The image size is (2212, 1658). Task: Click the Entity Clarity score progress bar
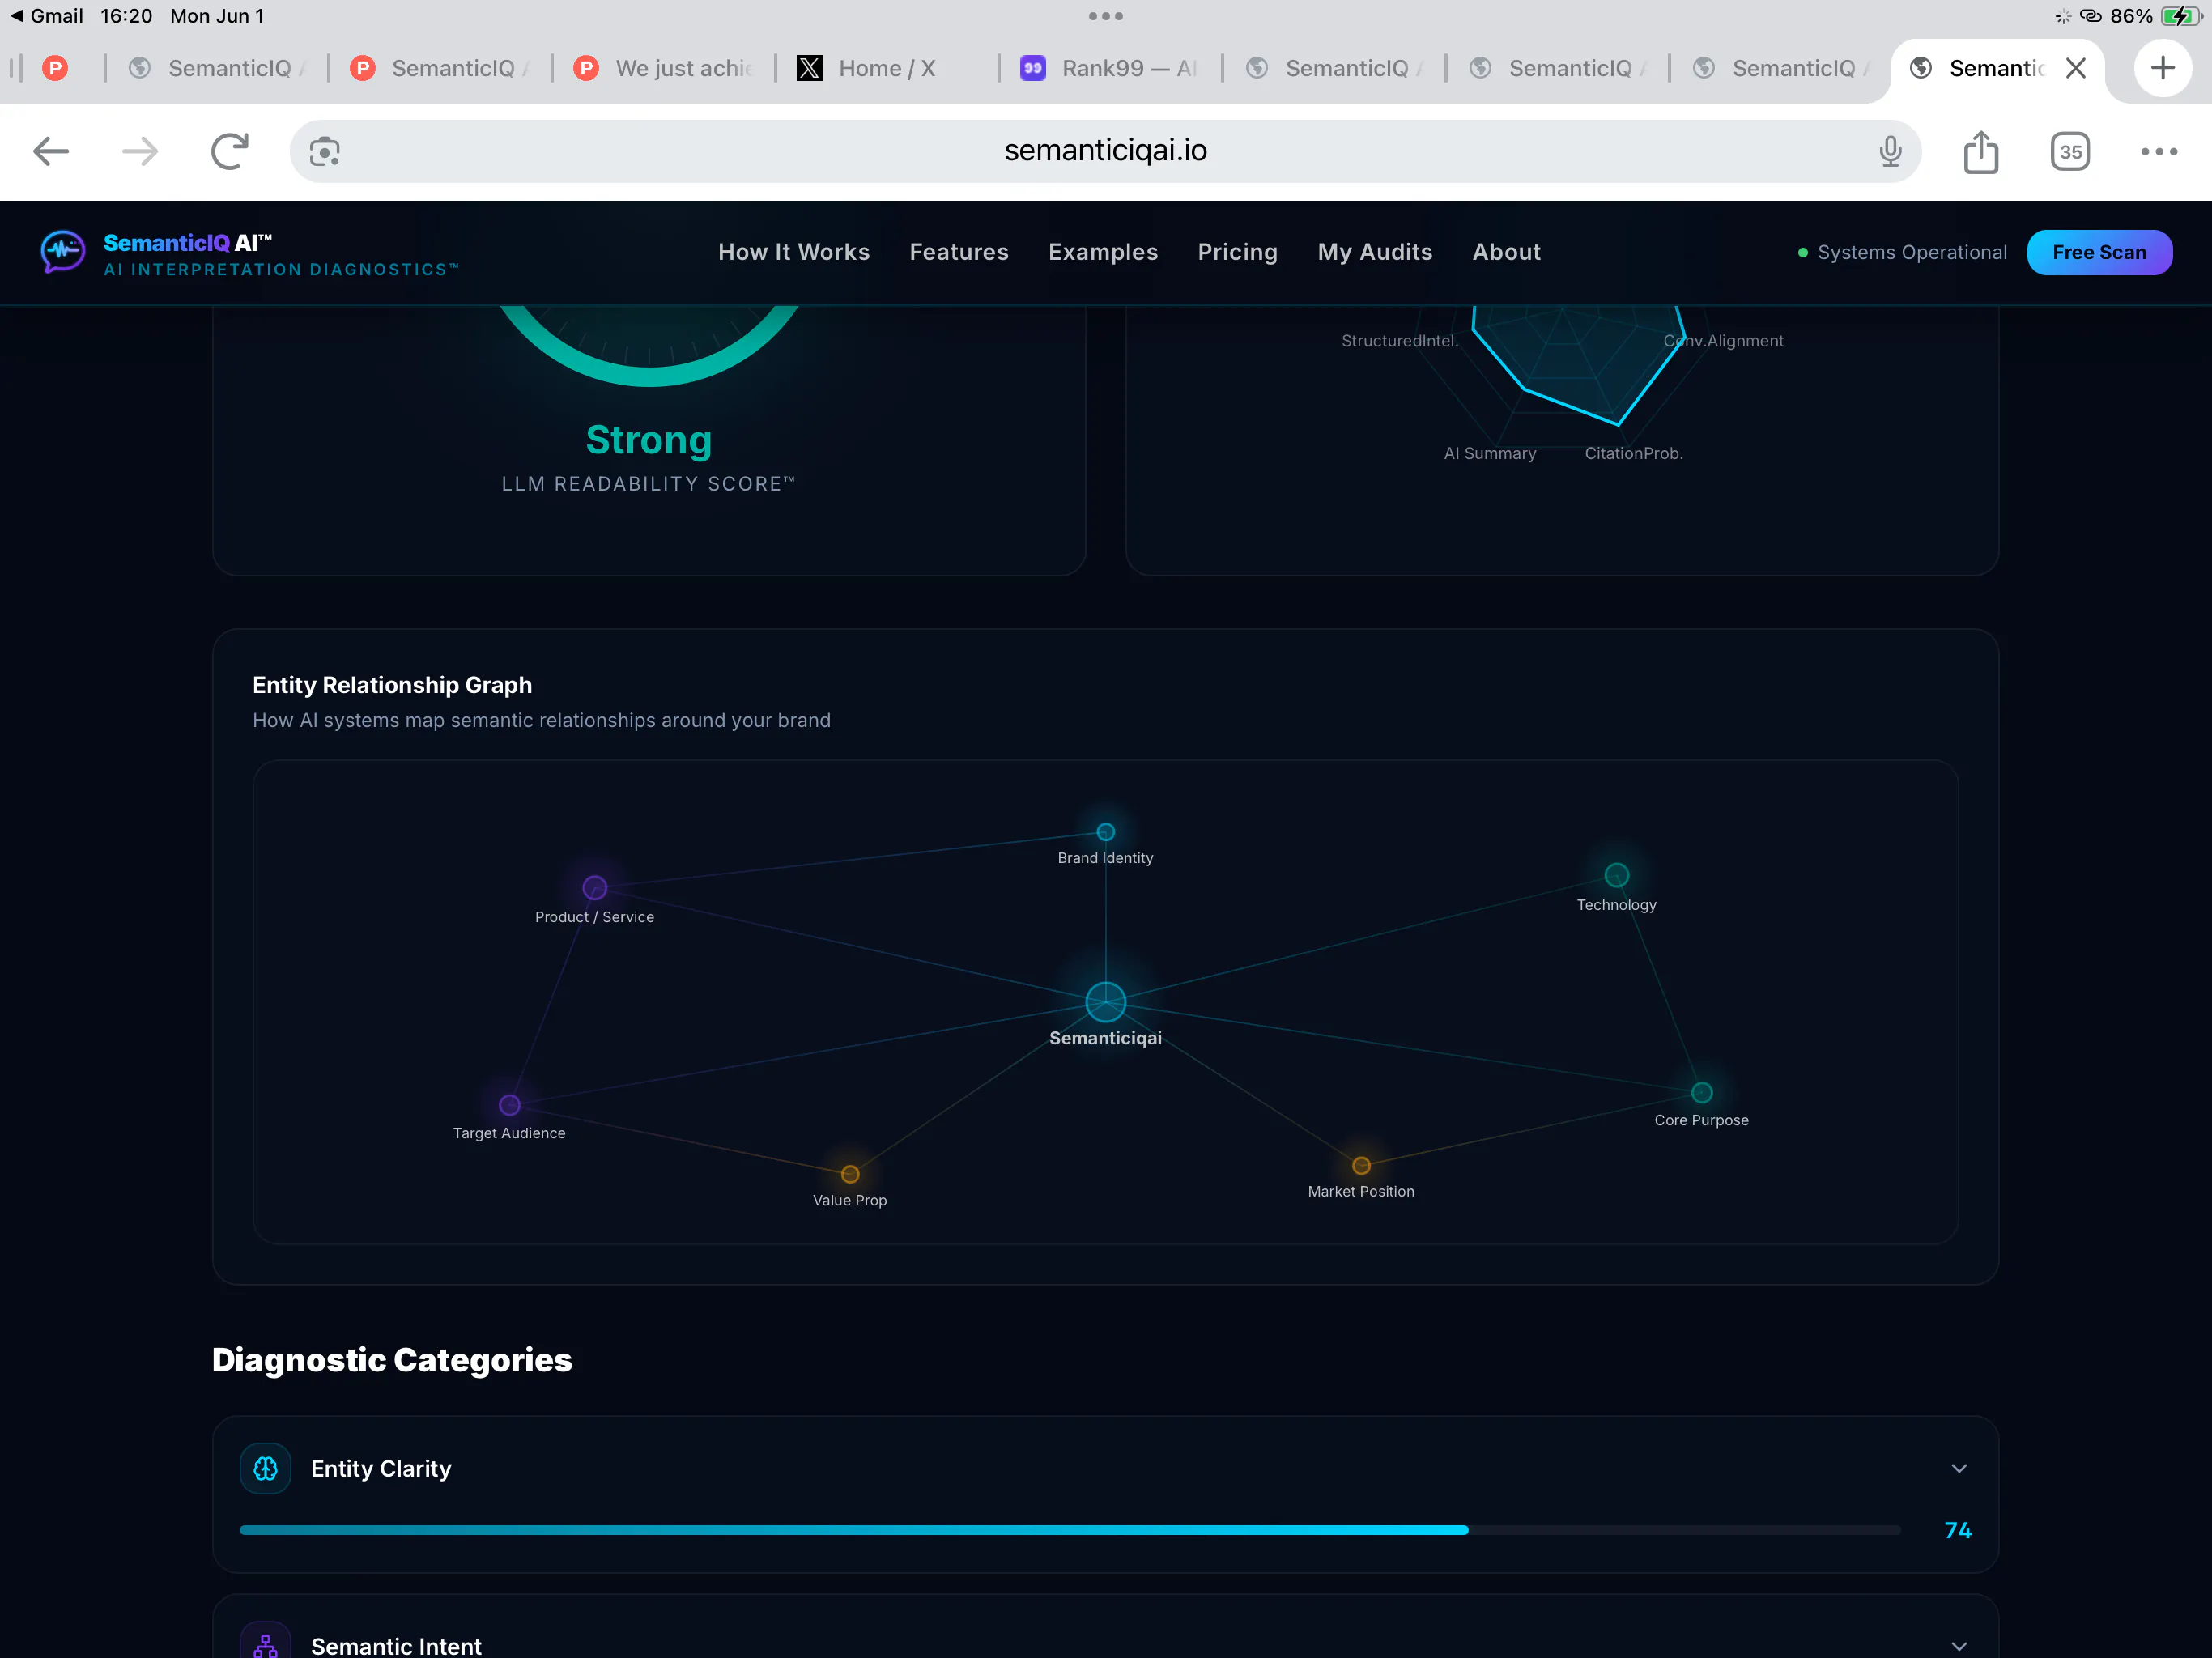pyautogui.click(x=1070, y=1530)
